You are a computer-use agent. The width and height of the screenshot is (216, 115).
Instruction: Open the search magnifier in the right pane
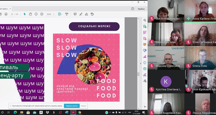pyautogui.click(x=145, y=20)
